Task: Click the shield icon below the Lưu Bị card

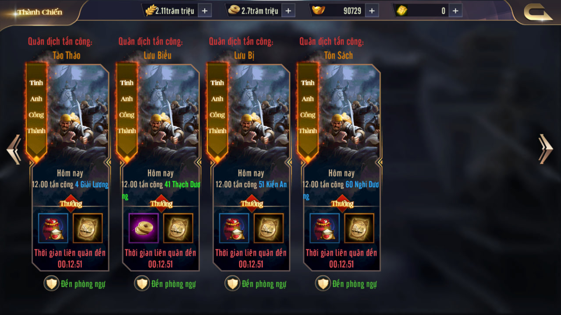Action: click(x=232, y=283)
